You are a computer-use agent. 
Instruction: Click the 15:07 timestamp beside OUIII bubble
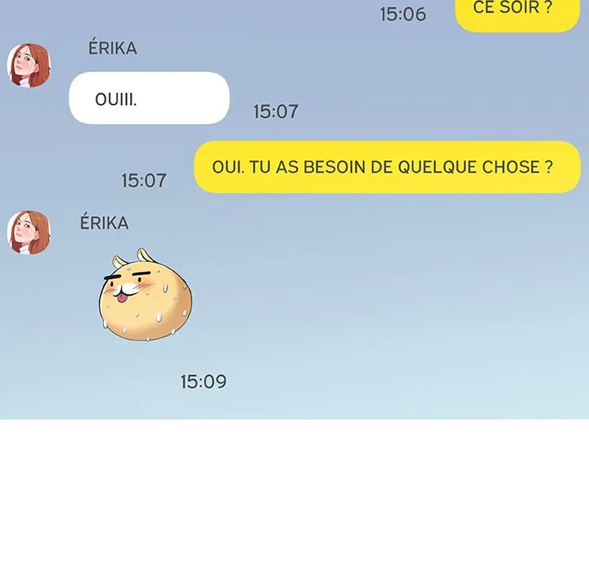(x=276, y=111)
